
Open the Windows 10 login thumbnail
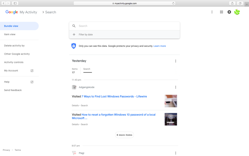pyautogui.click(x=171, y=119)
